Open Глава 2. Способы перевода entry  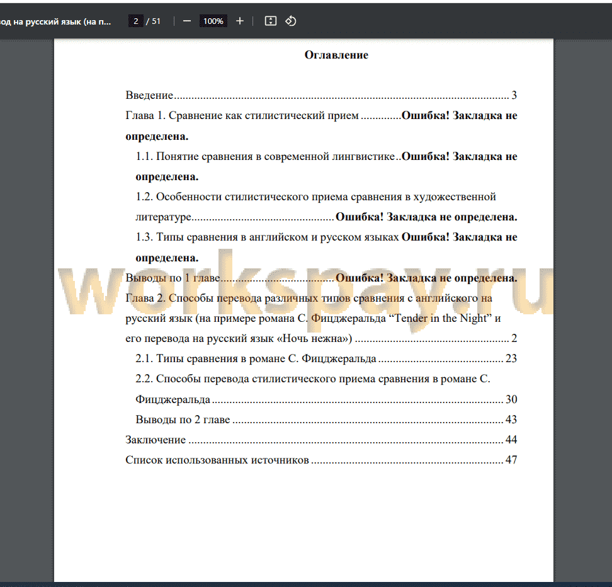(321, 318)
